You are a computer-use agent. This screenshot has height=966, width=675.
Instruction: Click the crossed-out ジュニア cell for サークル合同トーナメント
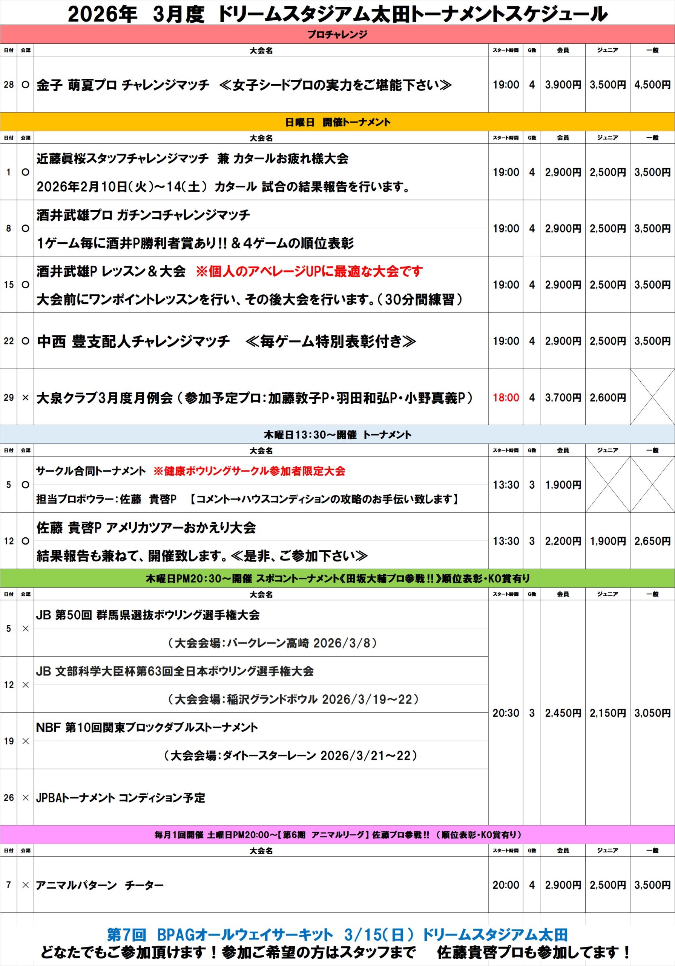[607, 485]
